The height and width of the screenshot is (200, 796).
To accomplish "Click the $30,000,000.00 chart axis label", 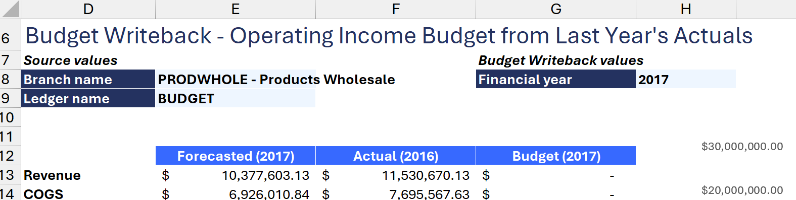I will tap(742, 147).
